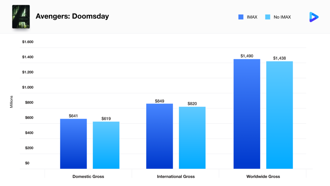Click the $820 data label
330x186 pixels.
[192, 104]
